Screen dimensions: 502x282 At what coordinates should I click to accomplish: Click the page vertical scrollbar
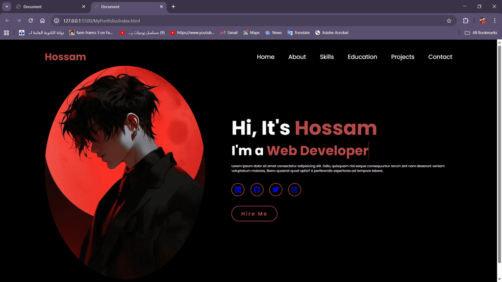[499, 154]
